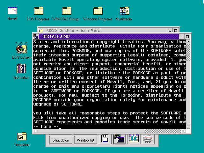204x153 pixels.
Task: Hide the OS/2 System Icon View window
Action: (x=170, y=31)
